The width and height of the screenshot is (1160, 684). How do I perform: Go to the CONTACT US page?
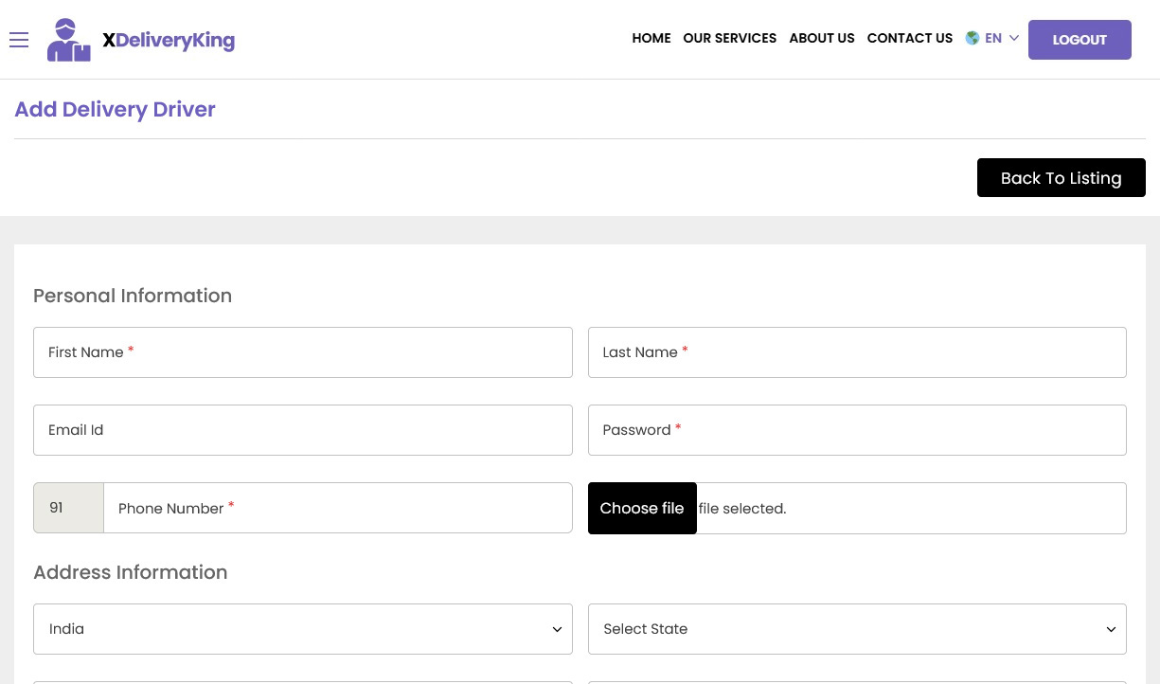click(909, 38)
